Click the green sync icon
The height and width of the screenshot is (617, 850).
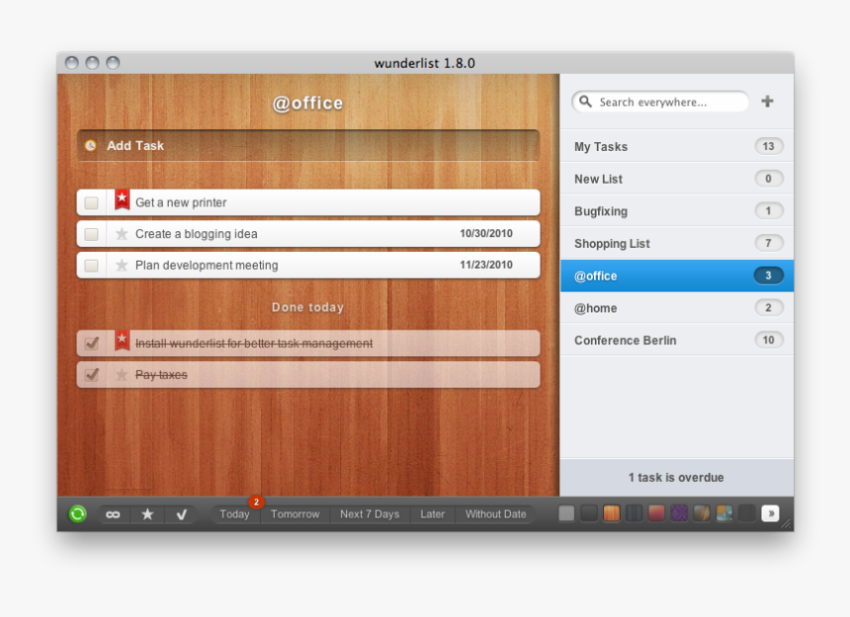point(77,513)
